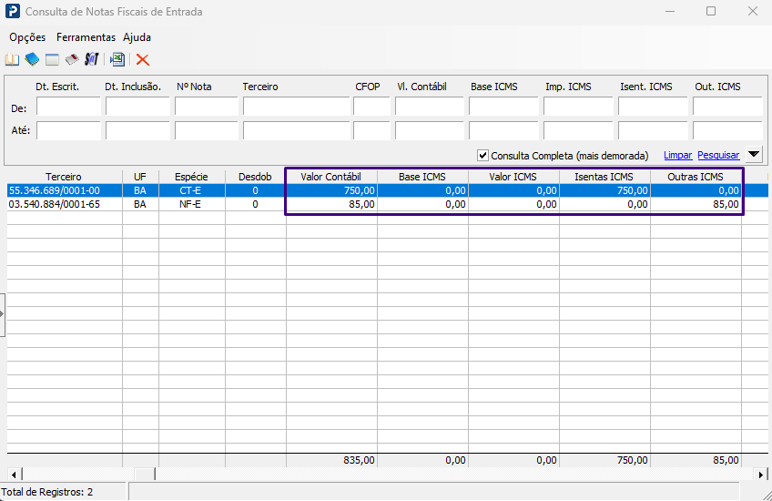This screenshot has width=772, height=501.
Task: Click the open book toolbar icon
Action: tap(12, 59)
